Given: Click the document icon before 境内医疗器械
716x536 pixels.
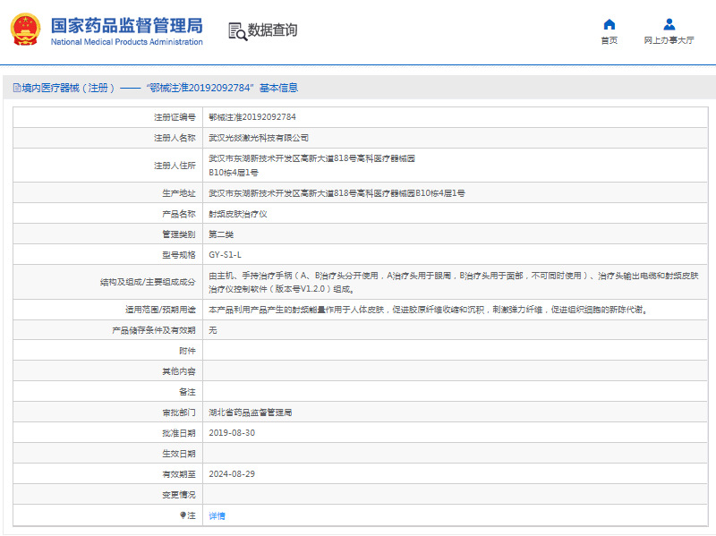Looking at the screenshot, I should point(15,88).
